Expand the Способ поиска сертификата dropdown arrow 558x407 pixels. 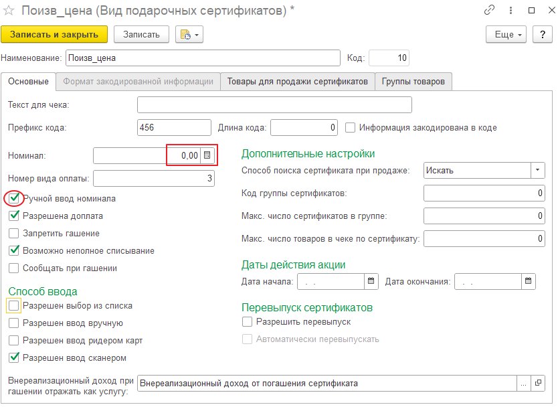point(538,170)
